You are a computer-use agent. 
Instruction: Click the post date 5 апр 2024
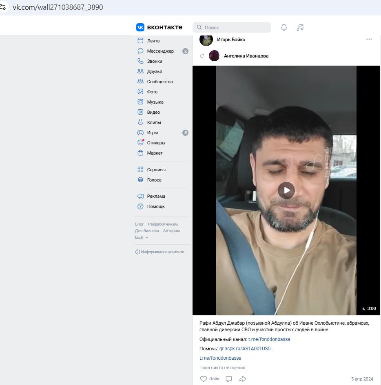click(362, 379)
